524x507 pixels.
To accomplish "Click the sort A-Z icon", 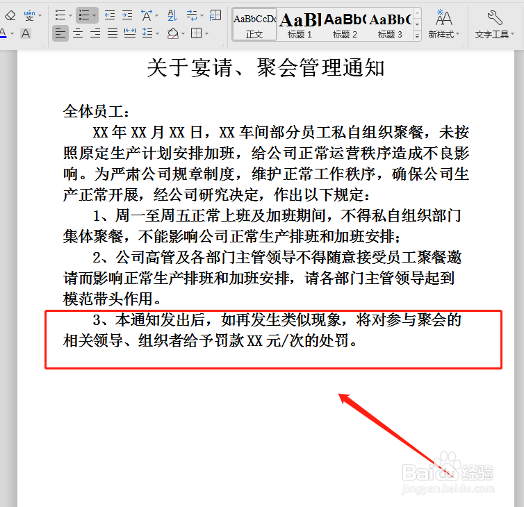I will (x=172, y=15).
